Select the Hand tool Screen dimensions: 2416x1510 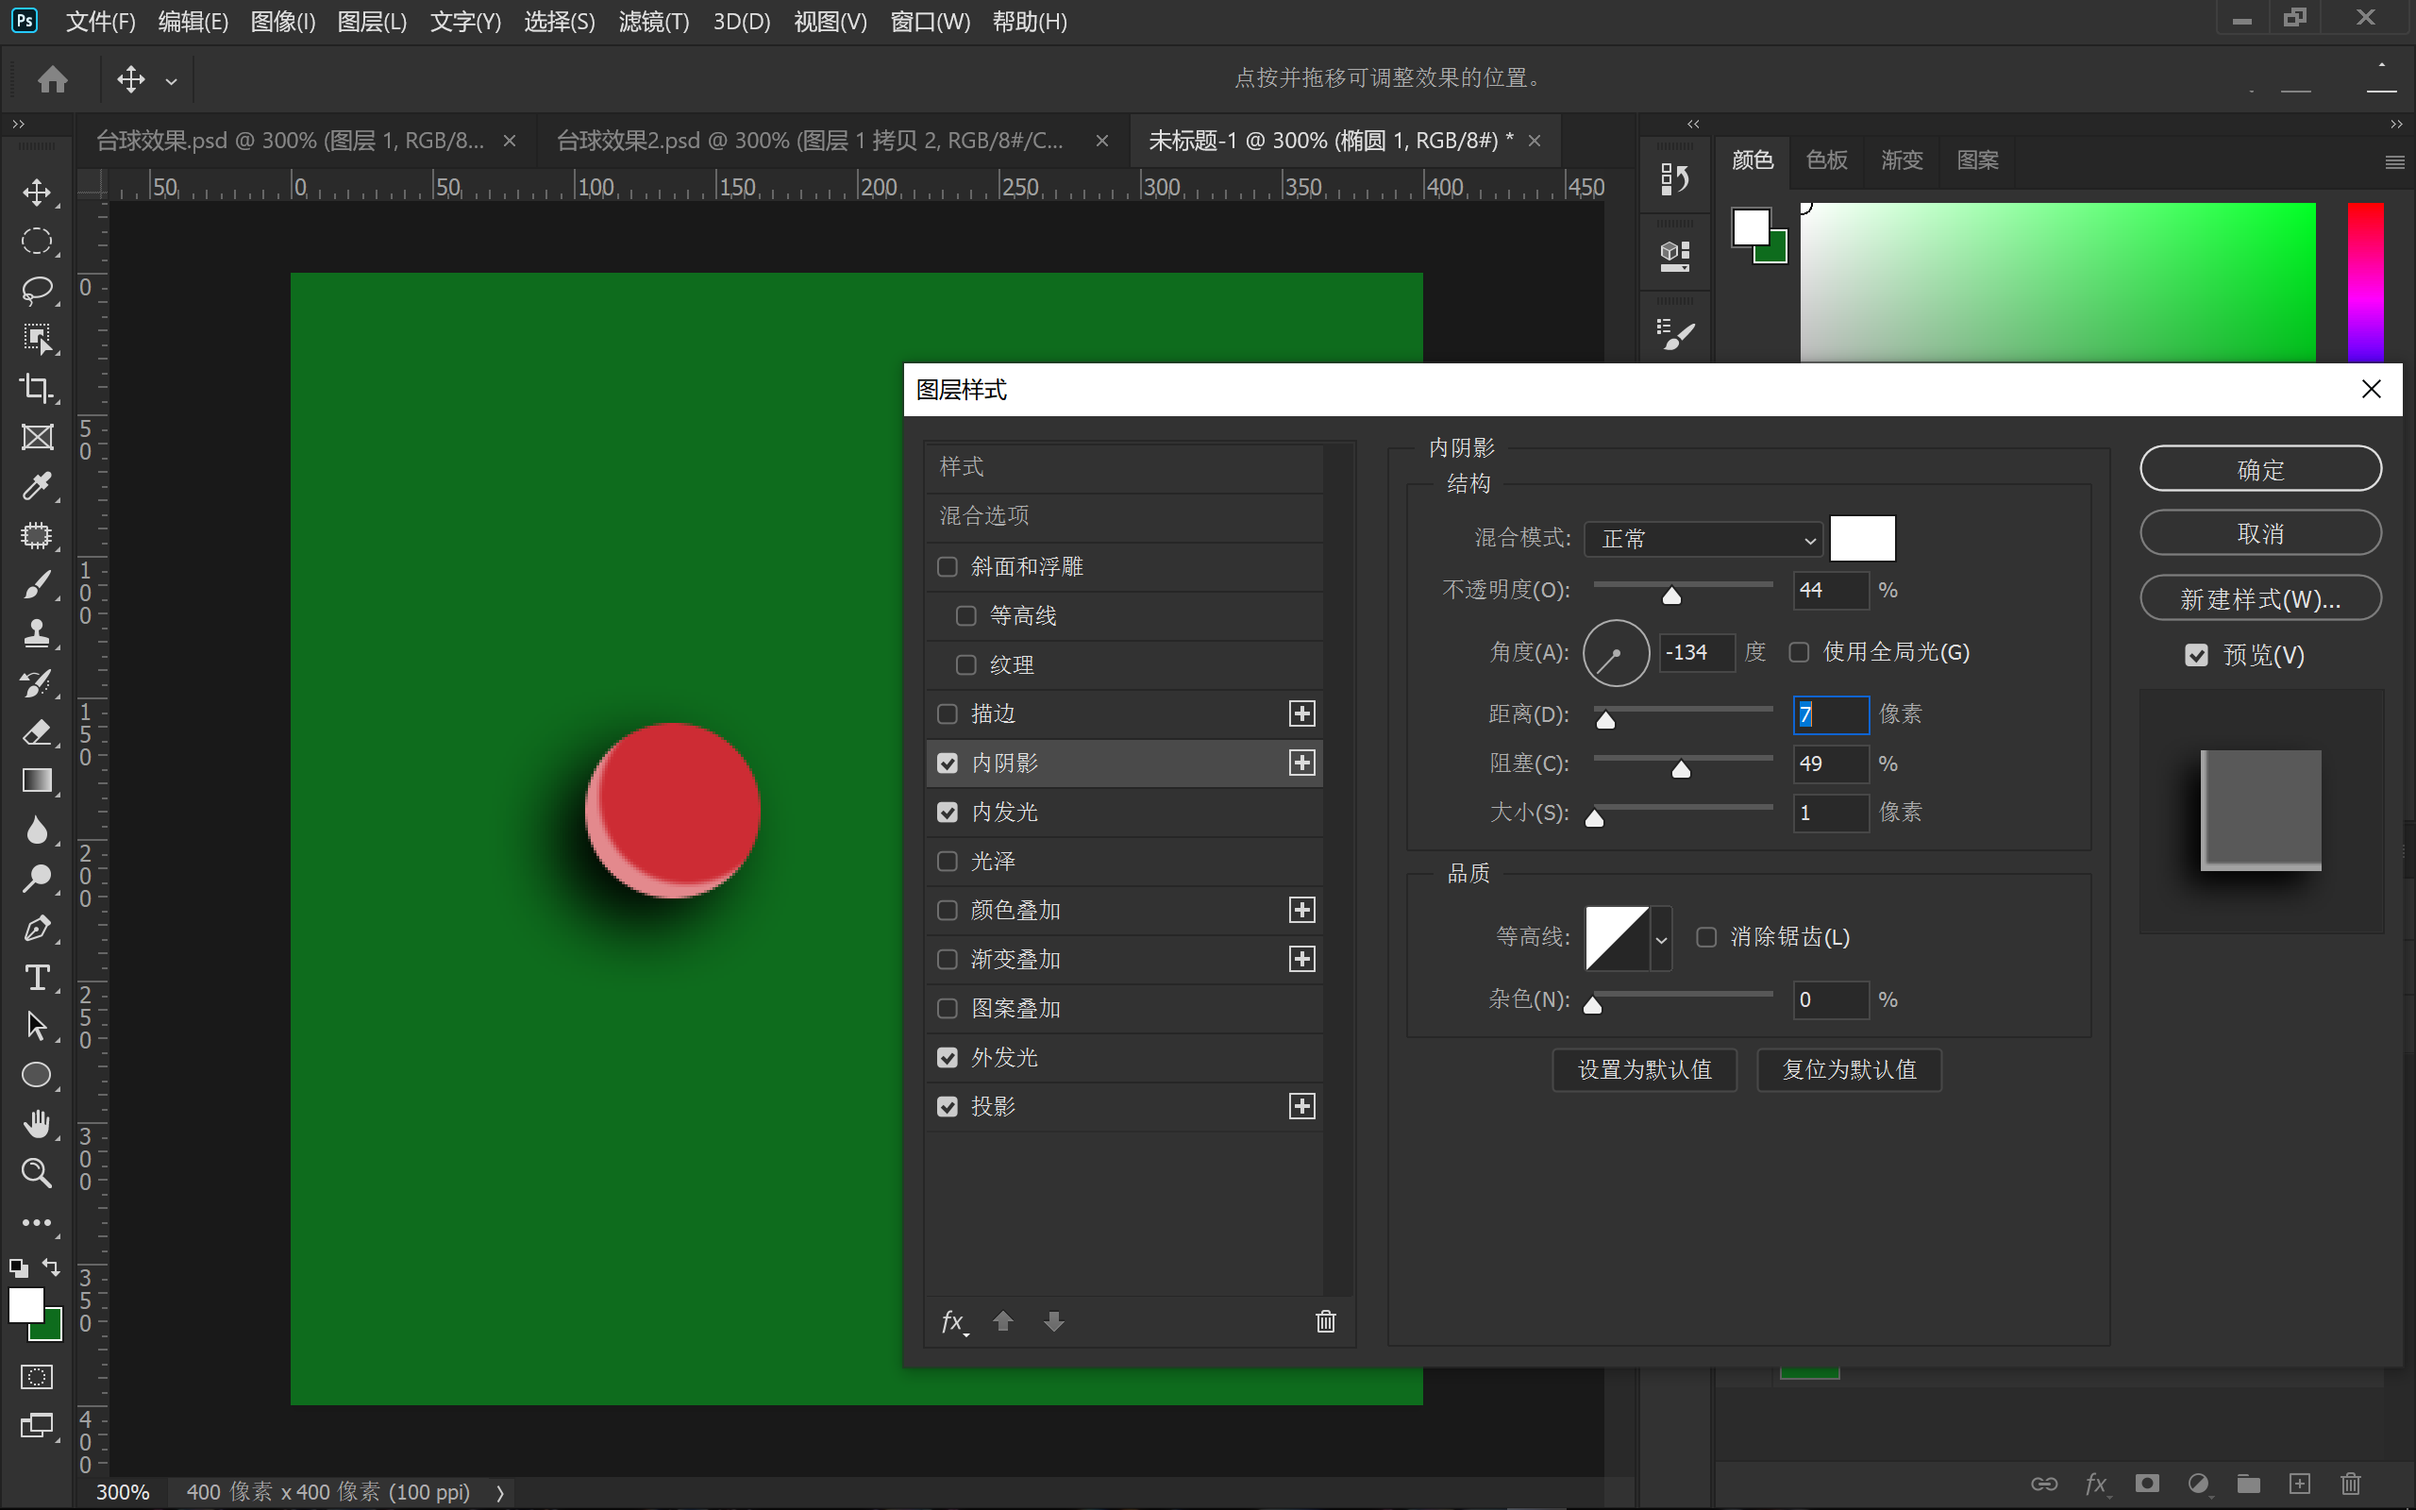pyautogui.click(x=37, y=1123)
